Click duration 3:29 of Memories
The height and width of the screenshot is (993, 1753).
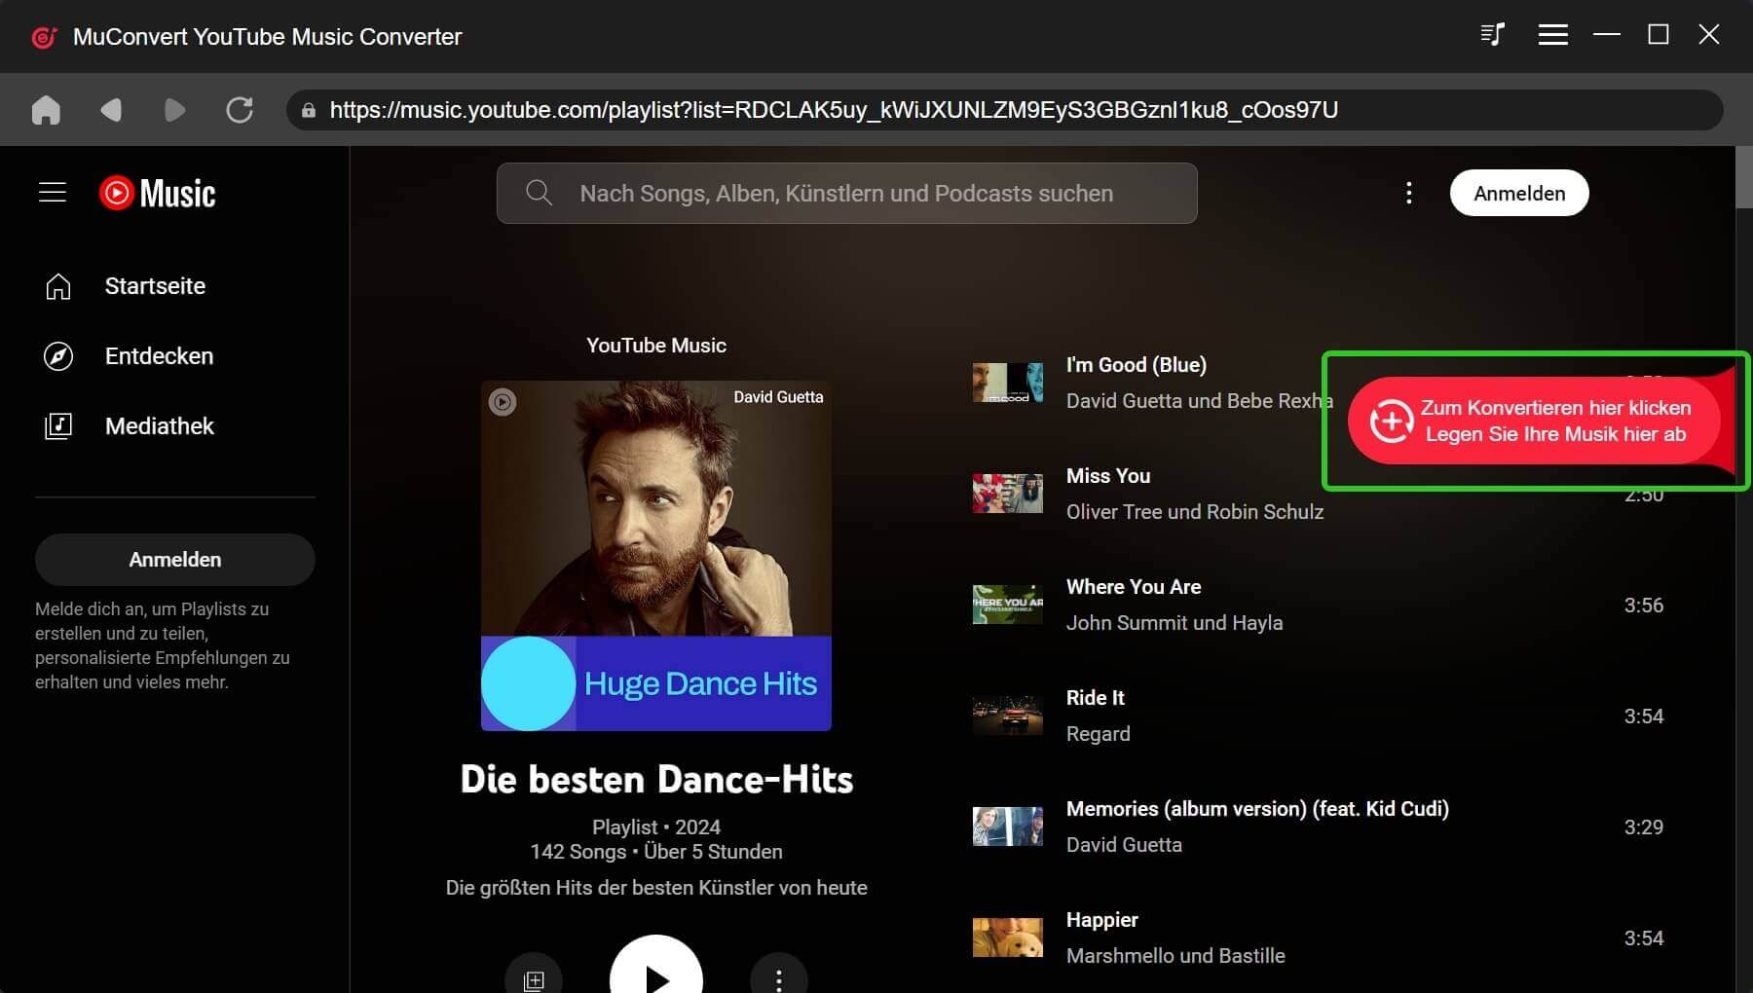(1643, 827)
